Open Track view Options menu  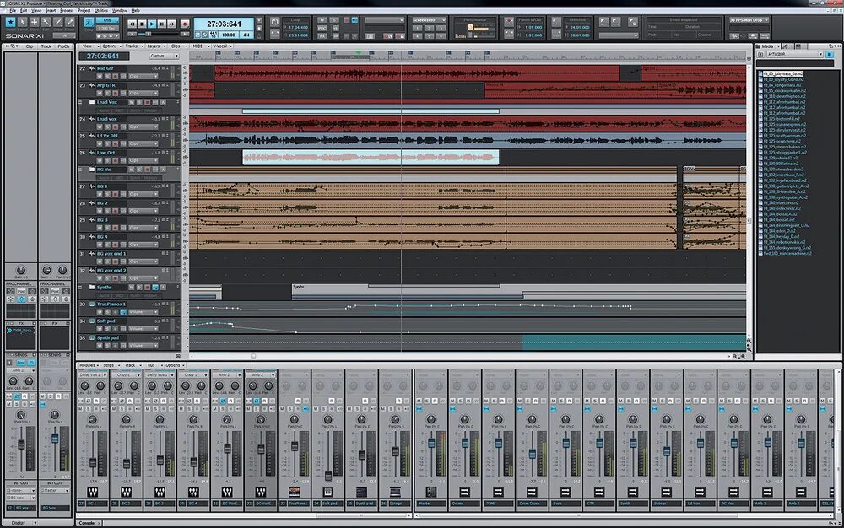click(x=110, y=46)
